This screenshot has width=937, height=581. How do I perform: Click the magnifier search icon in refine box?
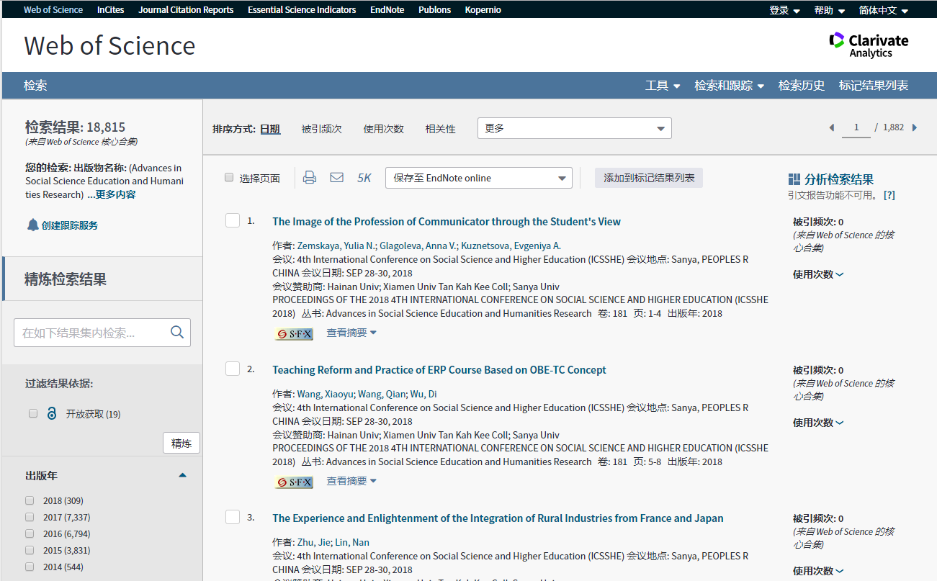click(177, 332)
